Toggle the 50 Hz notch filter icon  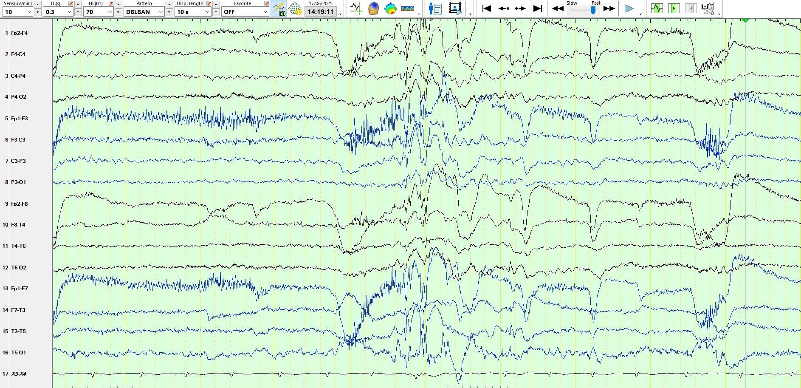[279, 8]
